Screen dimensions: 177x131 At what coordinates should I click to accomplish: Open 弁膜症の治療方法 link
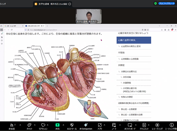tap(129, 71)
